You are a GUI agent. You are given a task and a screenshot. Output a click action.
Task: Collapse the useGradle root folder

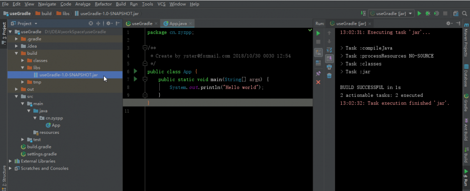[x=10, y=32]
